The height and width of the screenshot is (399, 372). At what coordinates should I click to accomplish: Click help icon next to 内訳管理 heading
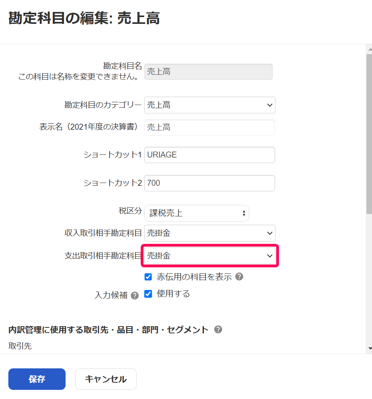pyautogui.click(x=218, y=329)
